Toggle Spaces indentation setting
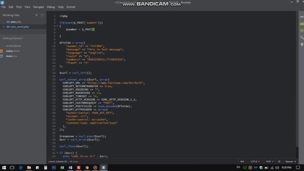 pyautogui.click(x=289, y=161)
